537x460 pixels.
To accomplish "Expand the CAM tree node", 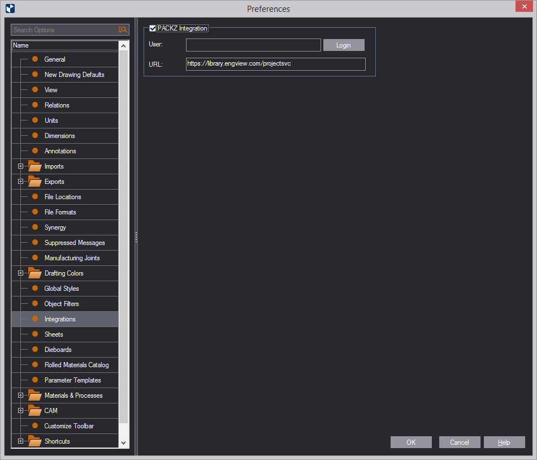I will pos(20,411).
